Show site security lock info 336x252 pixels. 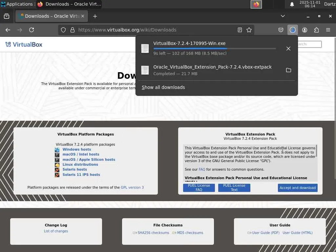(x=73, y=30)
